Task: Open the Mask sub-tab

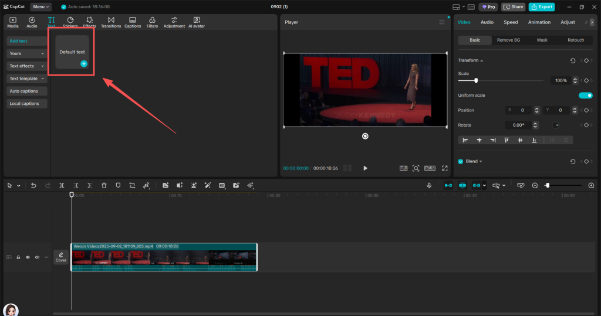Action: tap(542, 40)
